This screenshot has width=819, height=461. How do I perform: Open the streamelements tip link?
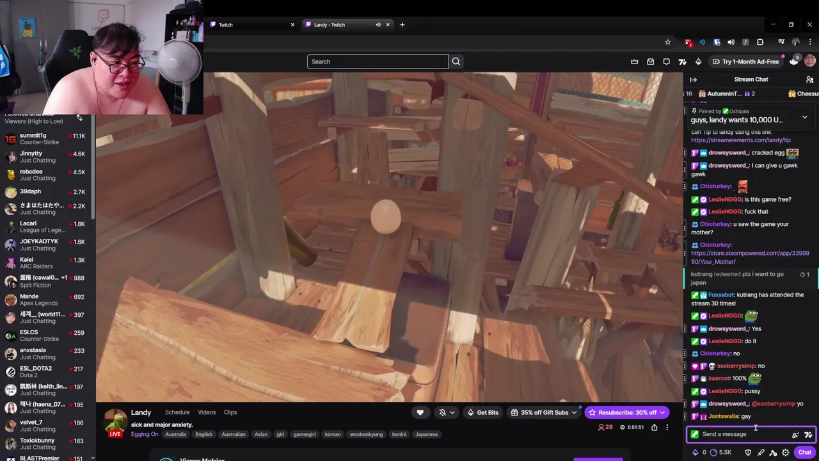pyautogui.click(x=740, y=140)
